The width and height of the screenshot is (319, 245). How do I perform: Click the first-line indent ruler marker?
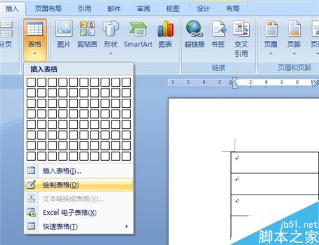pyautogui.click(x=235, y=80)
